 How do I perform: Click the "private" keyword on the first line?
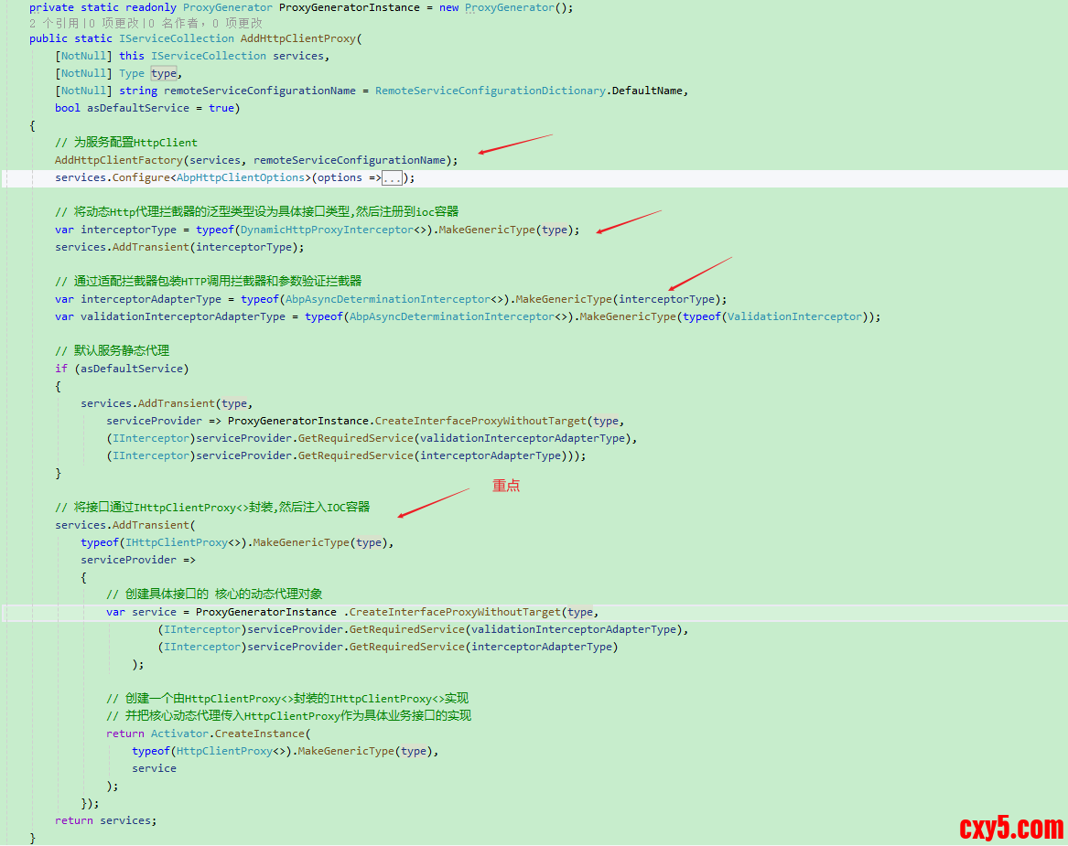(52, 7)
